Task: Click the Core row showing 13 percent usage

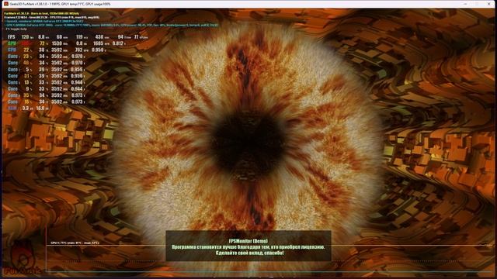Action: tap(47, 82)
